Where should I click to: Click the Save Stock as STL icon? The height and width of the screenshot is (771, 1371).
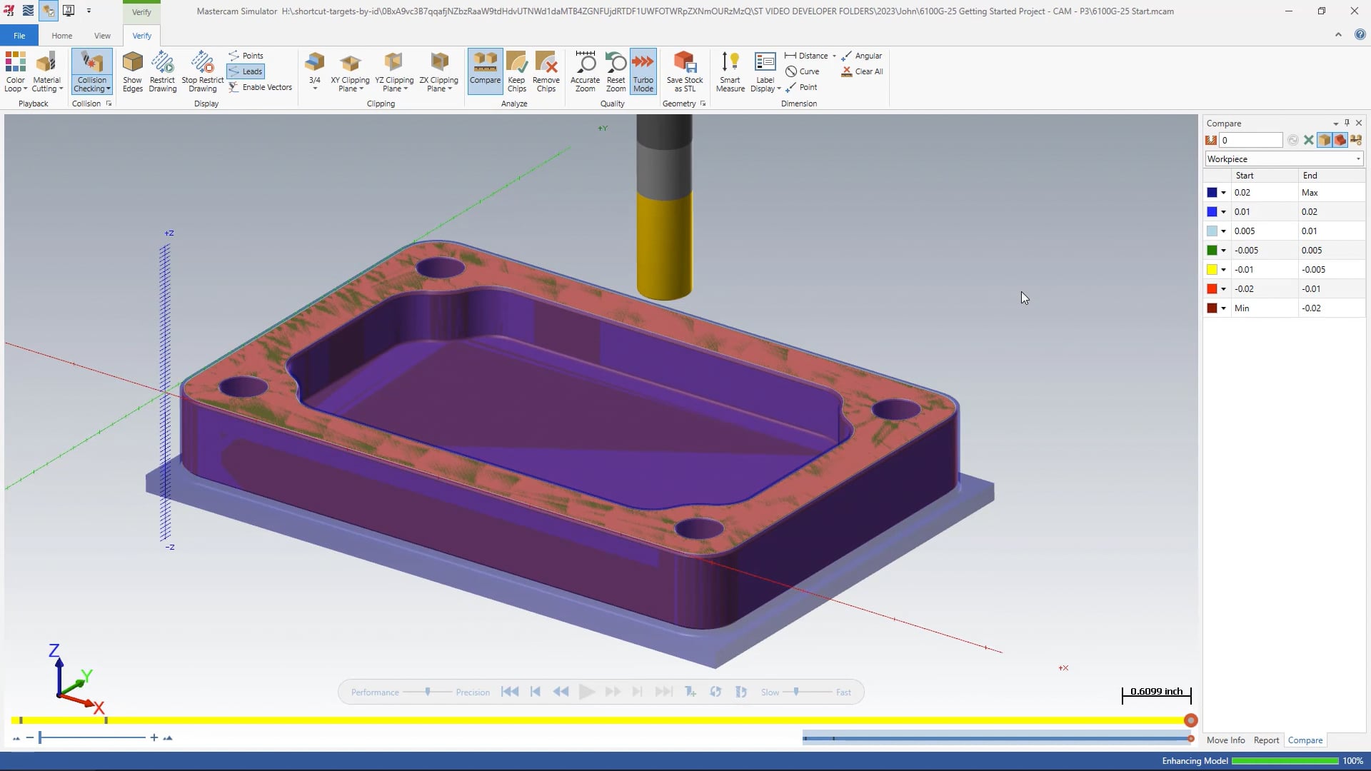point(685,71)
